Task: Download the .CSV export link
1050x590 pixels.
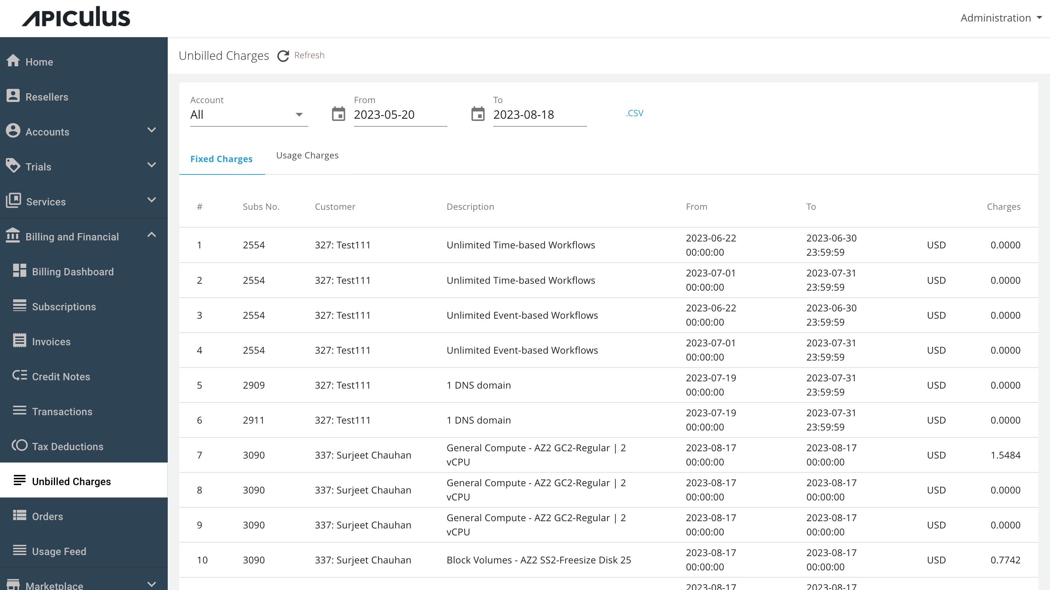Action: [x=635, y=113]
